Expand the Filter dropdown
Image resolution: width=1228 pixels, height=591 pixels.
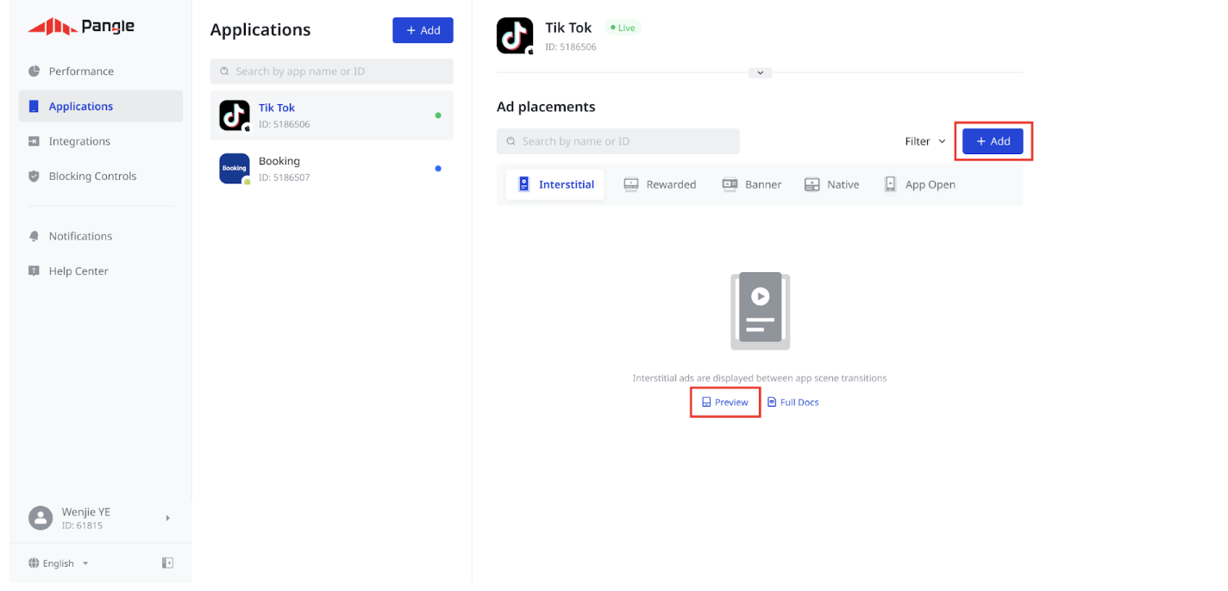click(924, 140)
